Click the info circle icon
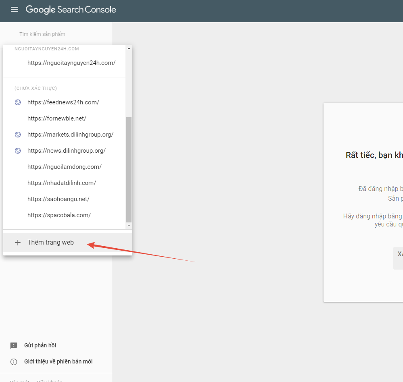Screen dimensions: 403x382 click(x=14, y=362)
